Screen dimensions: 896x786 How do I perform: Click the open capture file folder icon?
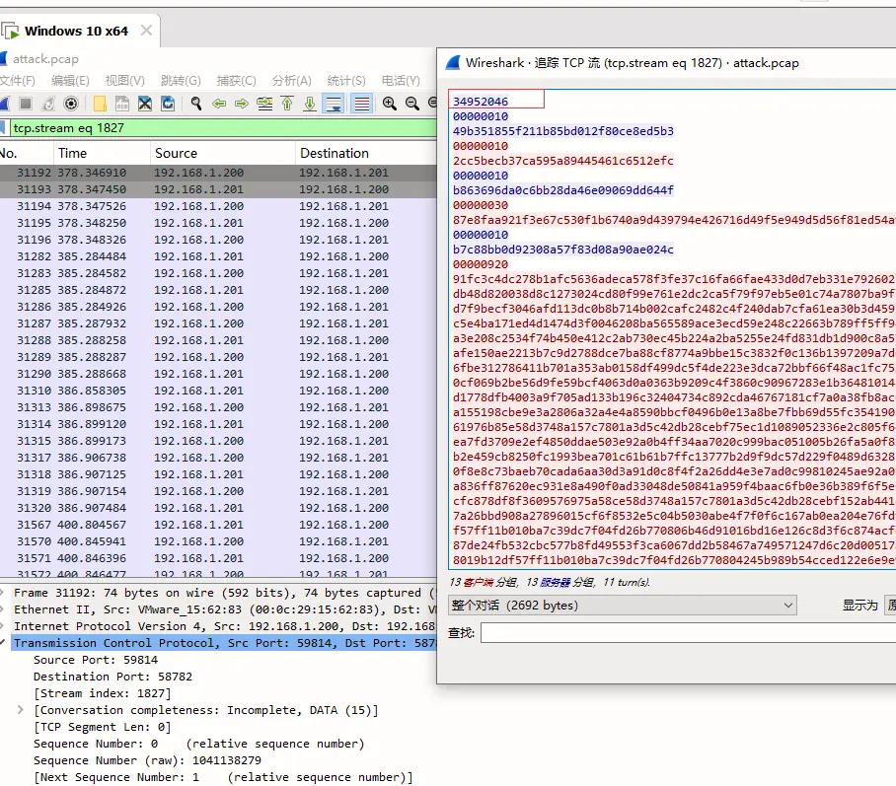point(100,104)
